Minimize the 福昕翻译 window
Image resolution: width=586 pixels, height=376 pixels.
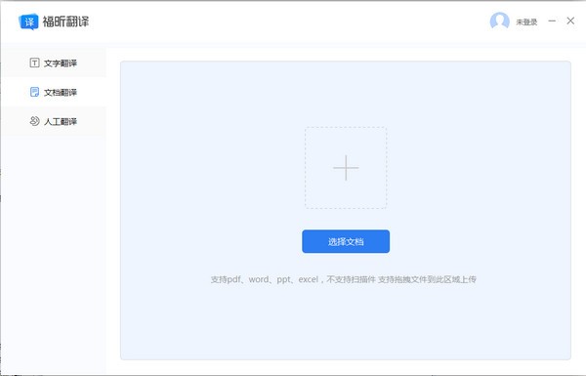coord(552,21)
